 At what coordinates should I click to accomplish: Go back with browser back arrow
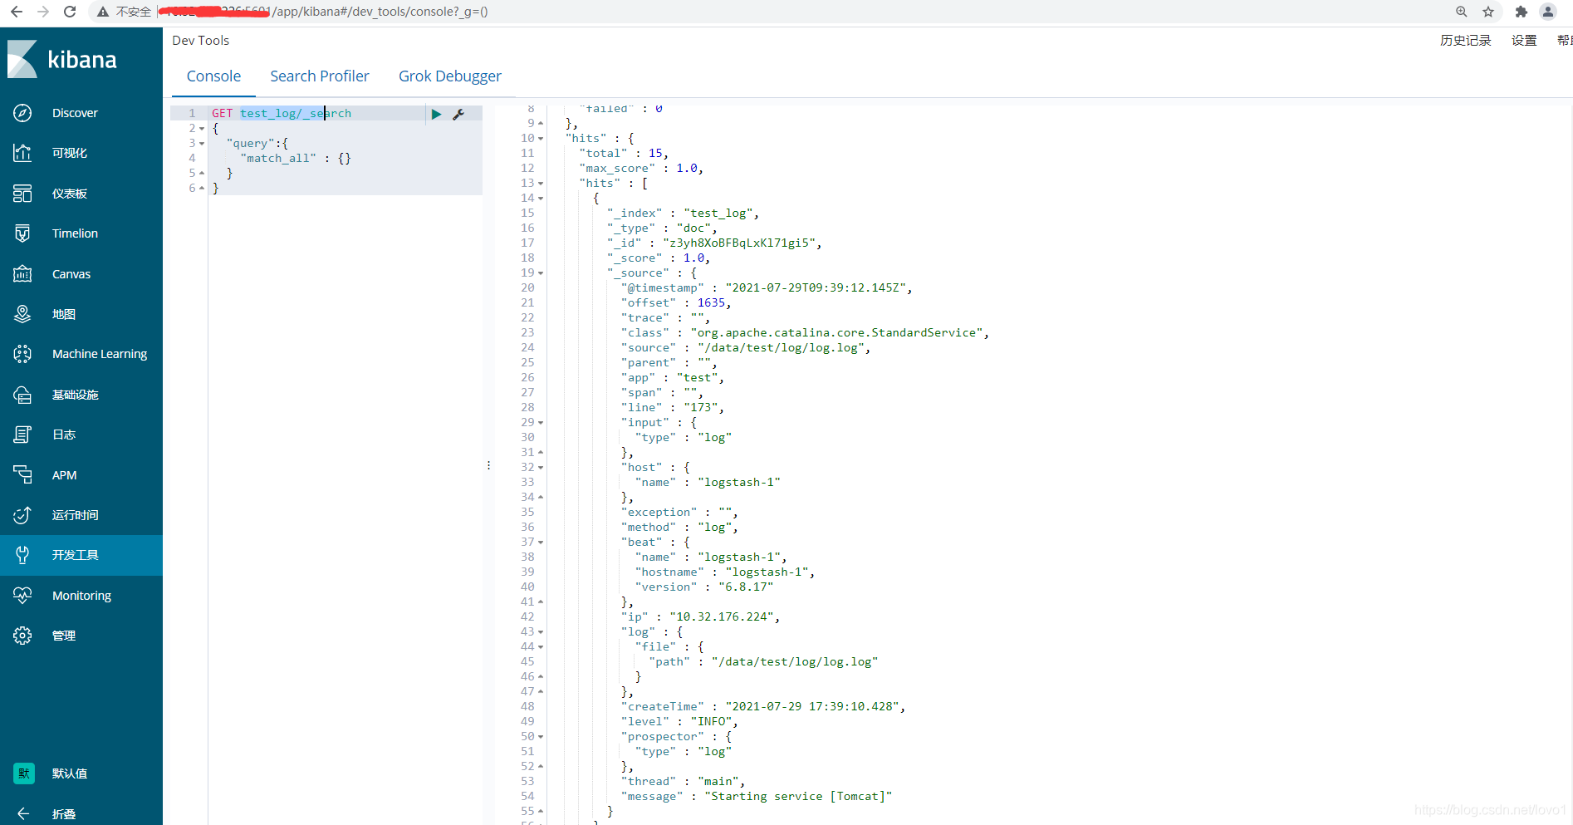[17, 12]
